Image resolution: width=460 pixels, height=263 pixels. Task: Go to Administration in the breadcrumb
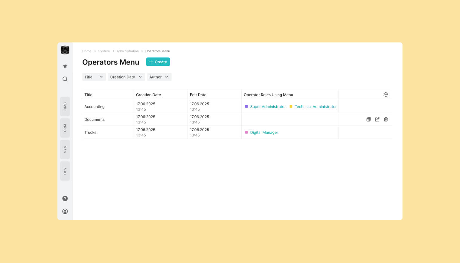click(x=128, y=51)
